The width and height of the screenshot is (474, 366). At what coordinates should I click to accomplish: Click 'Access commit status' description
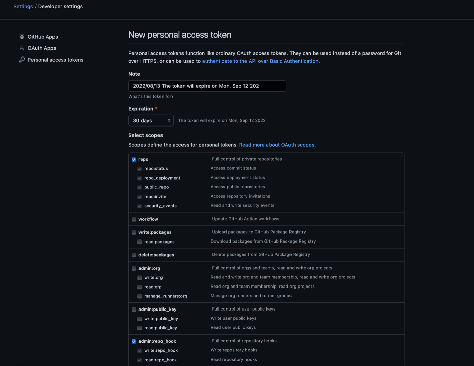tap(233, 168)
